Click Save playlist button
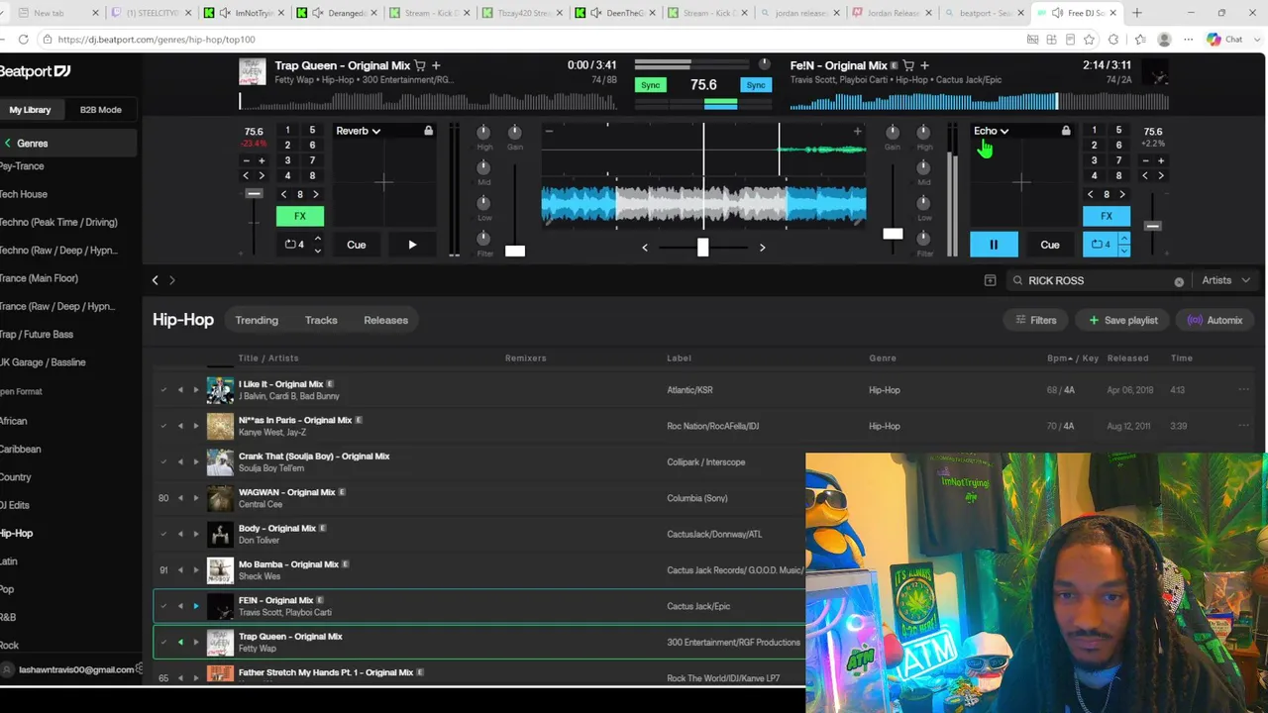This screenshot has height=713, width=1268. pos(1123,320)
